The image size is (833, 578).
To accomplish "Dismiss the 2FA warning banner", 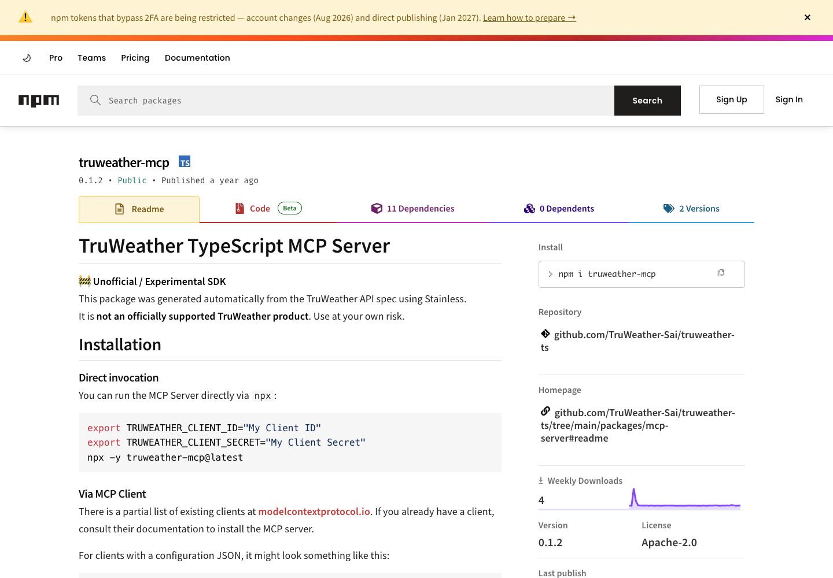I will [x=808, y=17].
